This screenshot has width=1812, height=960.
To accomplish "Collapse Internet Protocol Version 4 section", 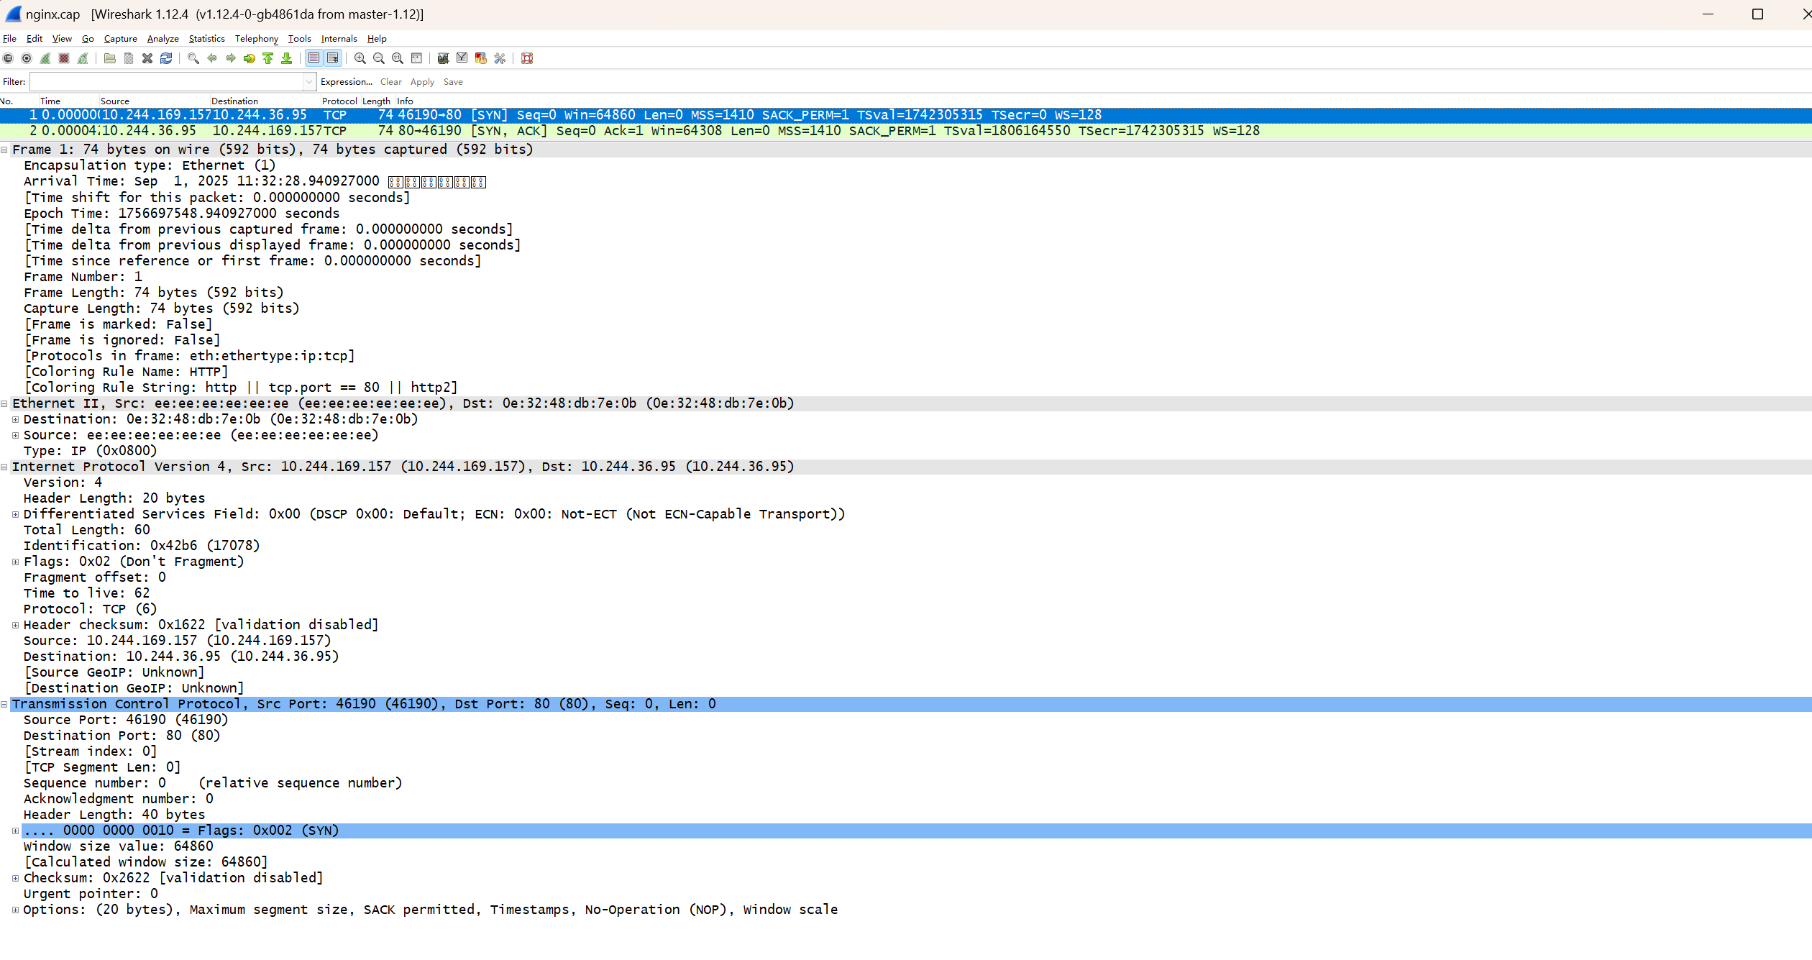I will (x=4, y=467).
